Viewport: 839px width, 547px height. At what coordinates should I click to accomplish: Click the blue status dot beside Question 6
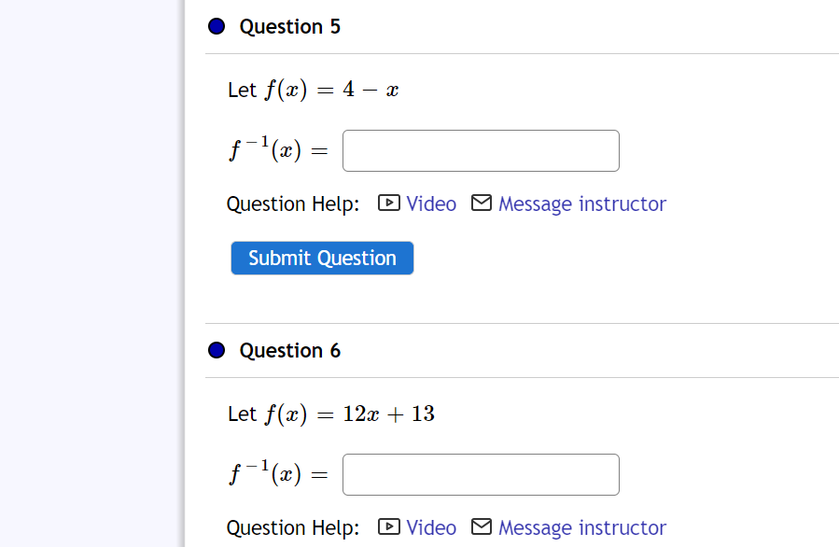click(x=216, y=350)
